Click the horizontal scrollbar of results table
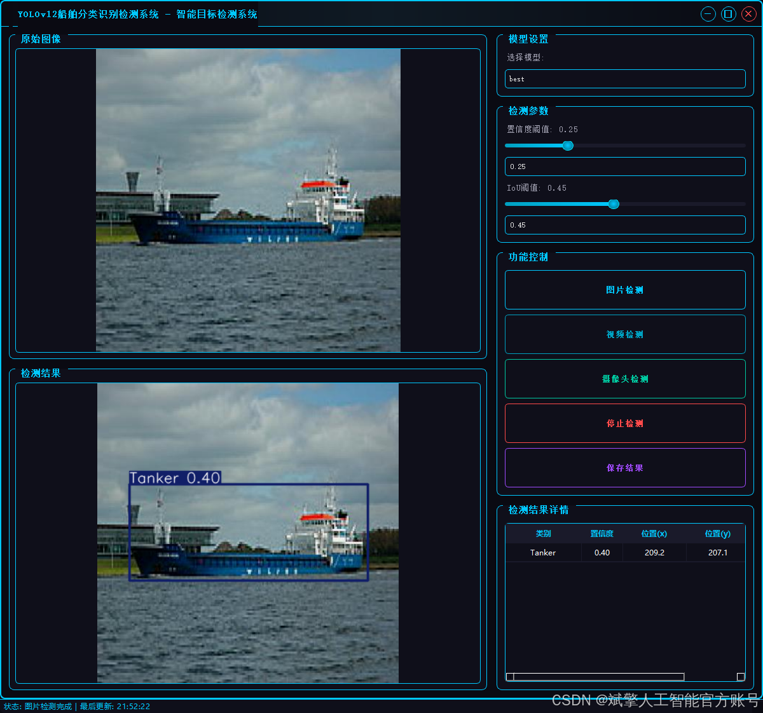The height and width of the screenshot is (713, 763). [599, 677]
